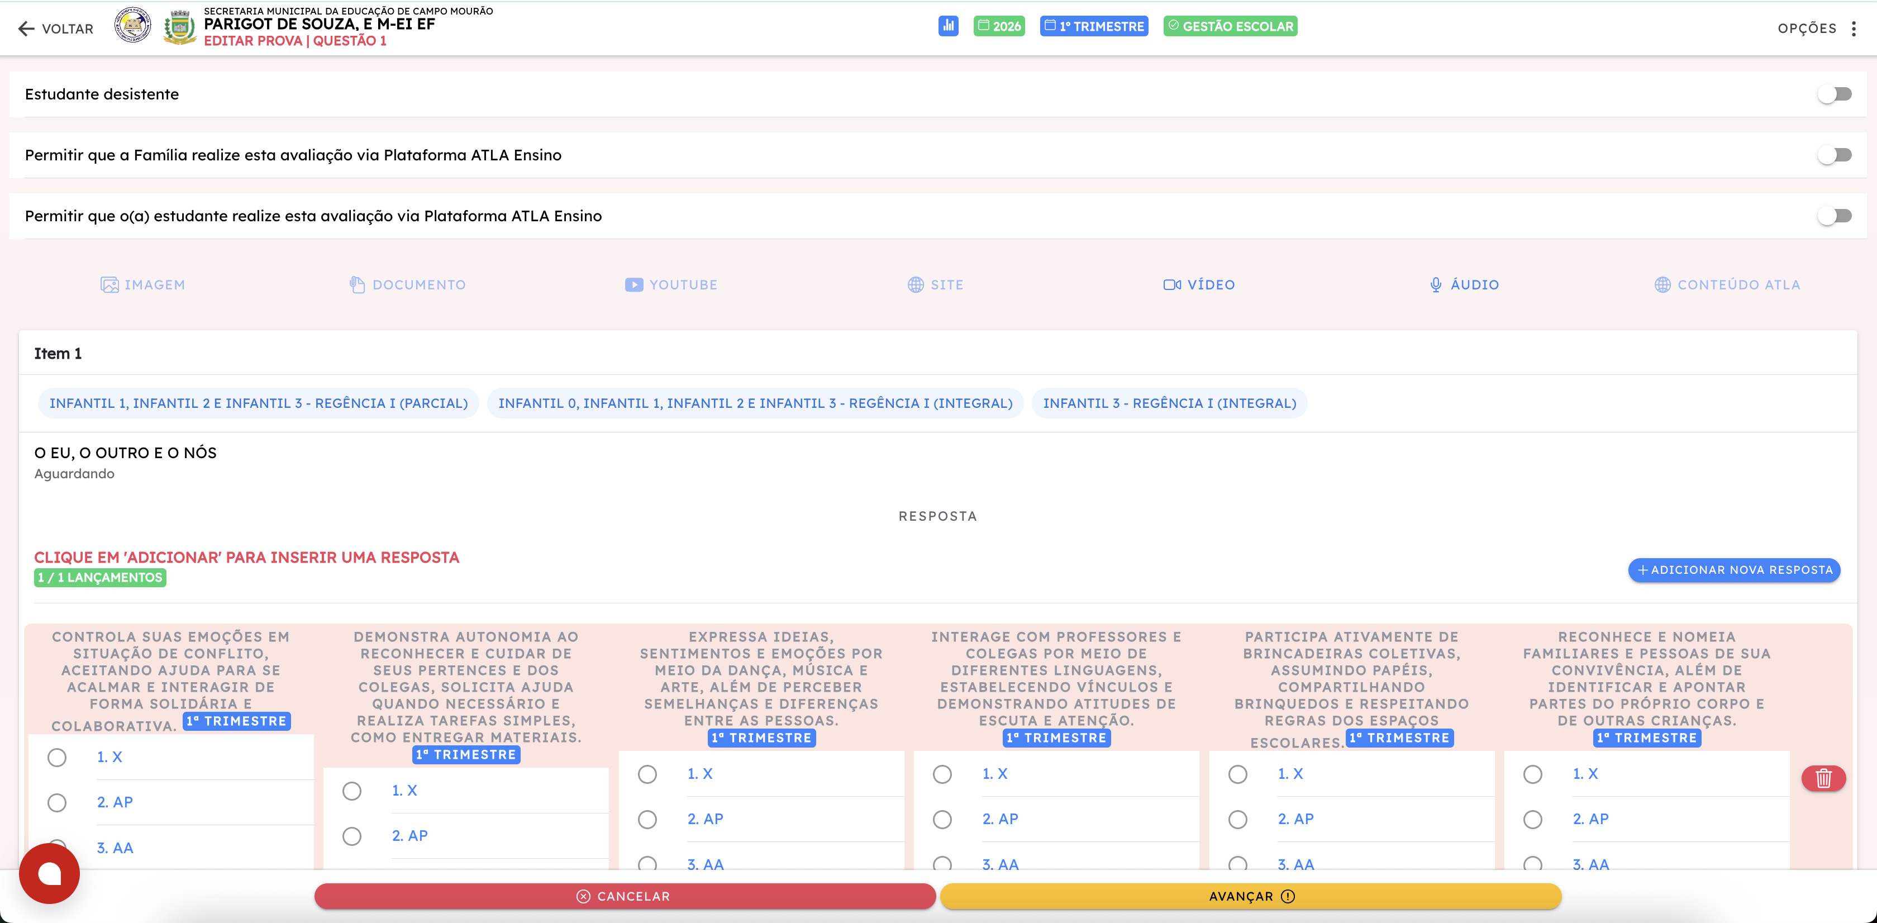Image resolution: width=1877 pixels, height=923 pixels.
Task: Select 2. AP under Demonstra autonomia
Action: [x=352, y=836]
